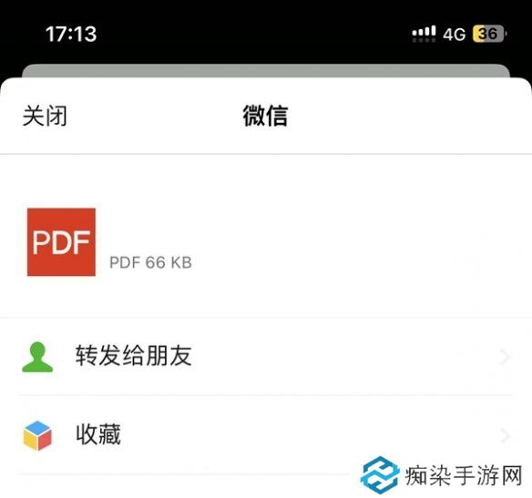Tap the cellular signal bars indicator
Image resolution: width=532 pixels, height=498 pixels.
pyautogui.click(x=424, y=34)
